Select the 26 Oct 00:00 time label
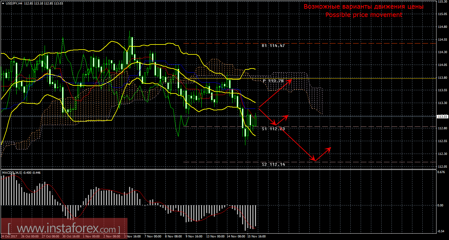The image size is (449, 240). pyautogui.click(x=30, y=237)
